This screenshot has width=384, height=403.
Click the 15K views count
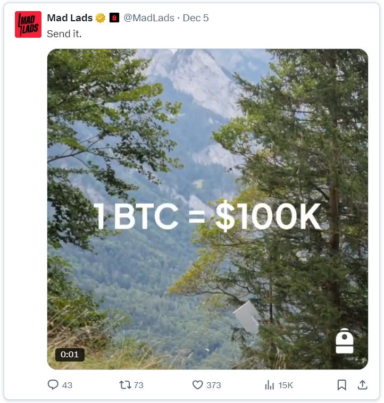[x=286, y=385]
